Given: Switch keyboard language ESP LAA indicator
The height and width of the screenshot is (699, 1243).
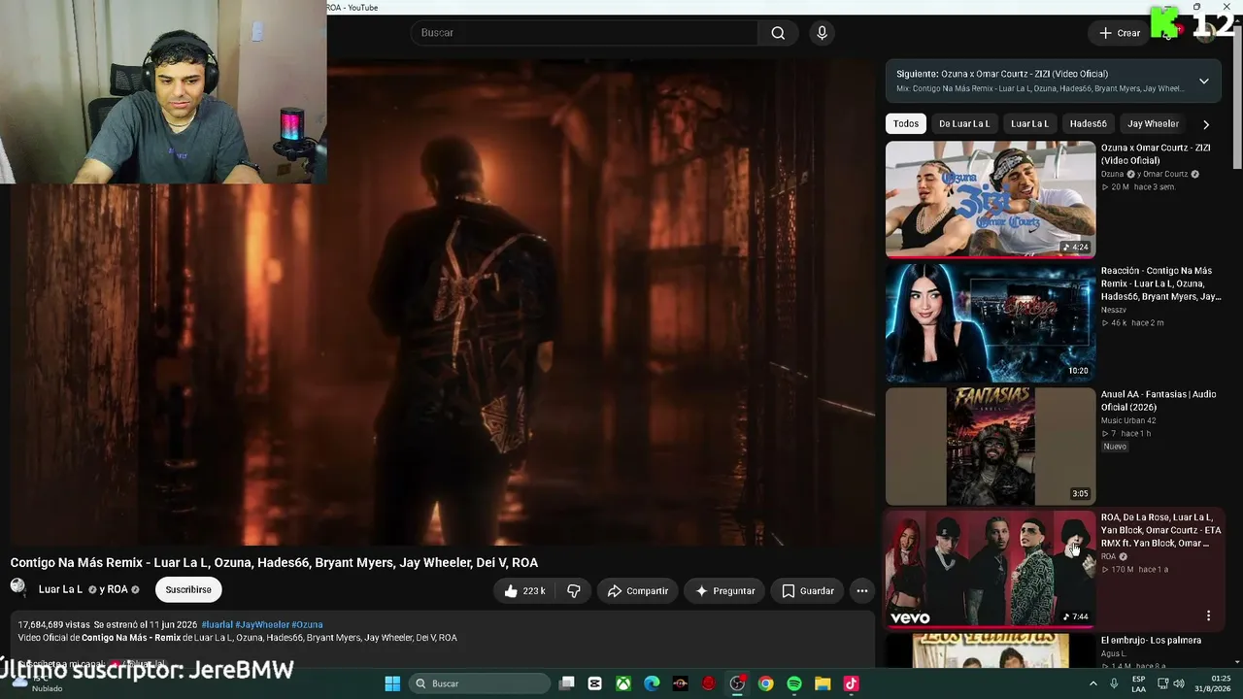Looking at the screenshot, I should tap(1139, 683).
